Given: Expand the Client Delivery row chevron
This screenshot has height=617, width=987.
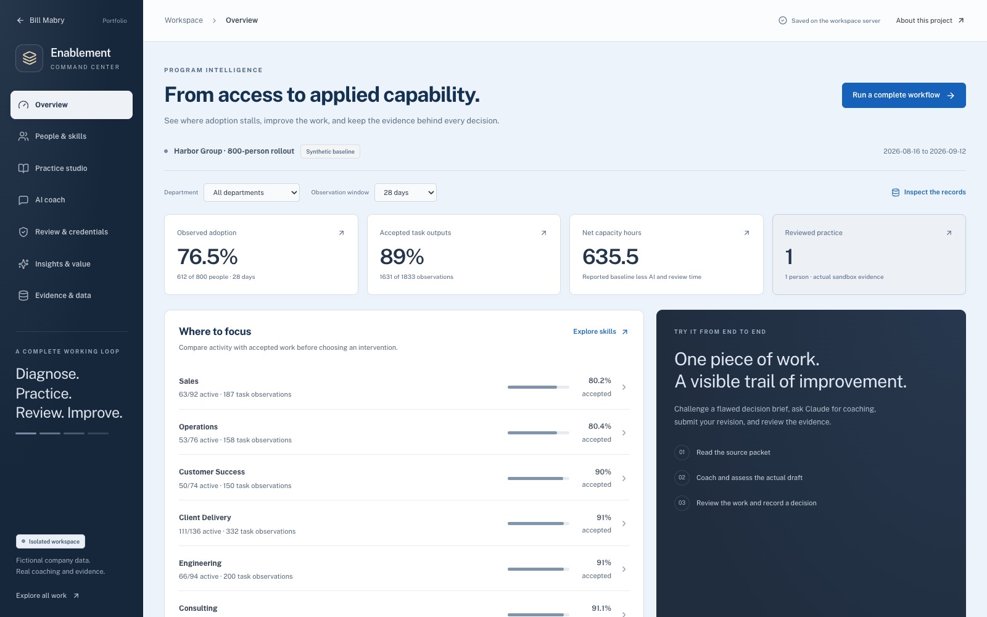Looking at the screenshot, I should (624, 523).
